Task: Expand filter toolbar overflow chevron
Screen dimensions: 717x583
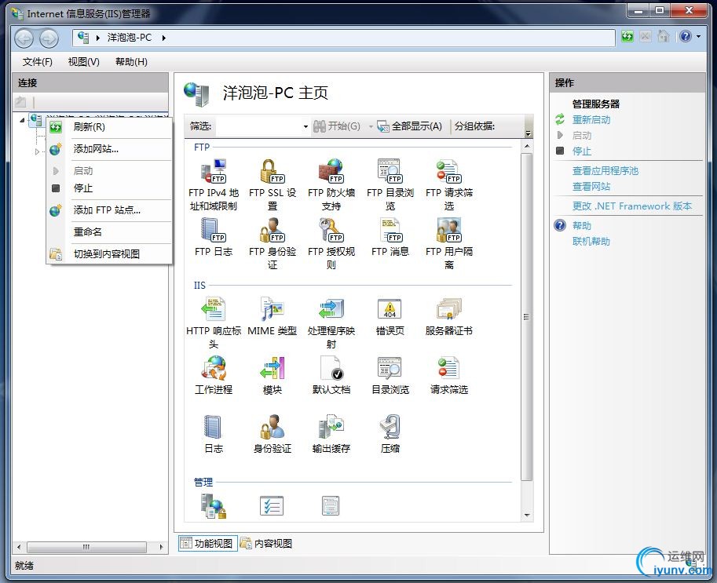Action: [529, 133]
